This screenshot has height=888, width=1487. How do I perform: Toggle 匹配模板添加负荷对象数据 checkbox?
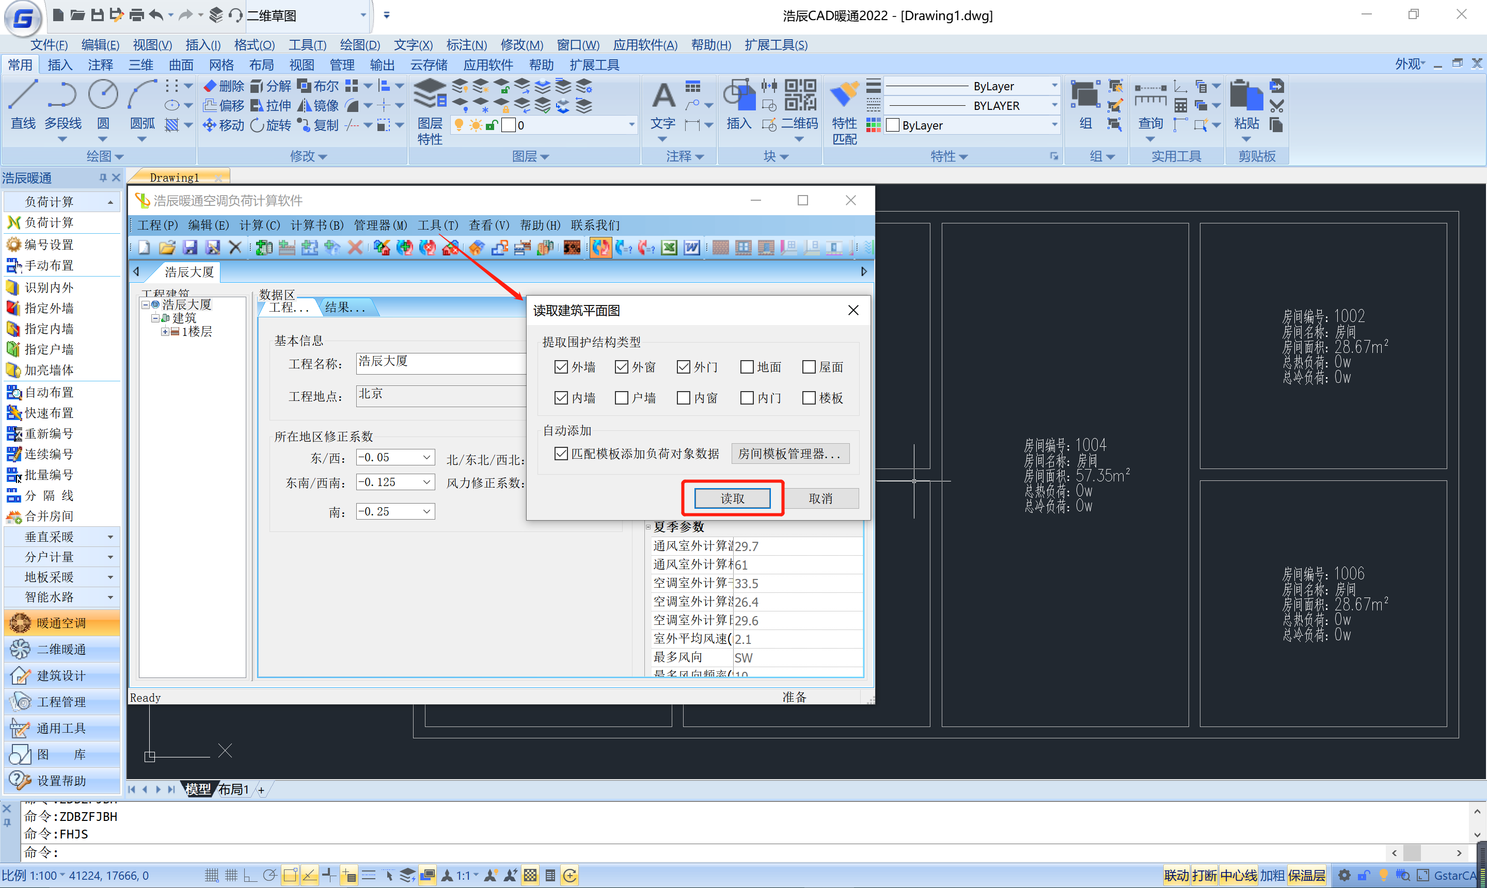561,454
